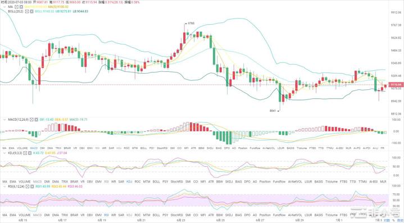
Task: Click the KDJ(9,3,3) indicator label
Action: (x=15, y=153)
